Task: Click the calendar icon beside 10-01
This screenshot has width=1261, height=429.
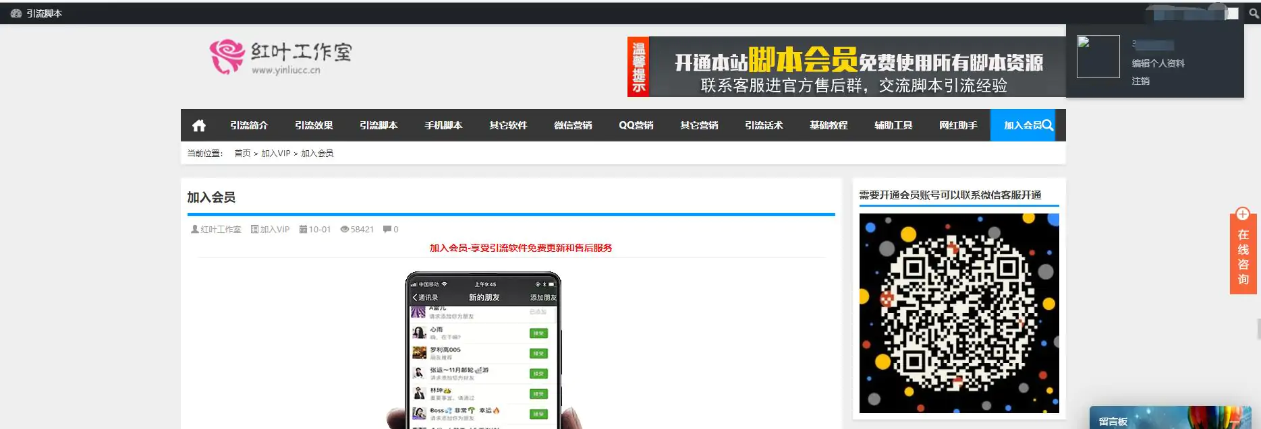Action: (303, 229)
